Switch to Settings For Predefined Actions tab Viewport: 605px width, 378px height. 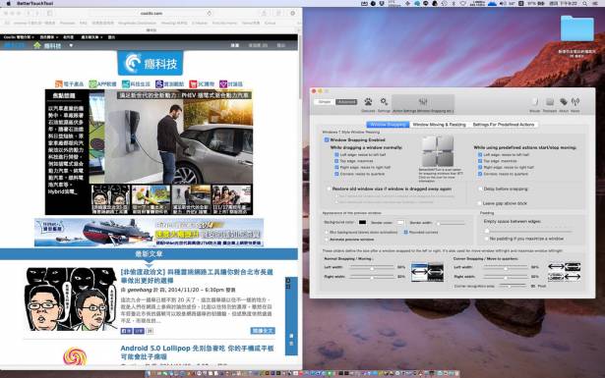coord(504,125)
